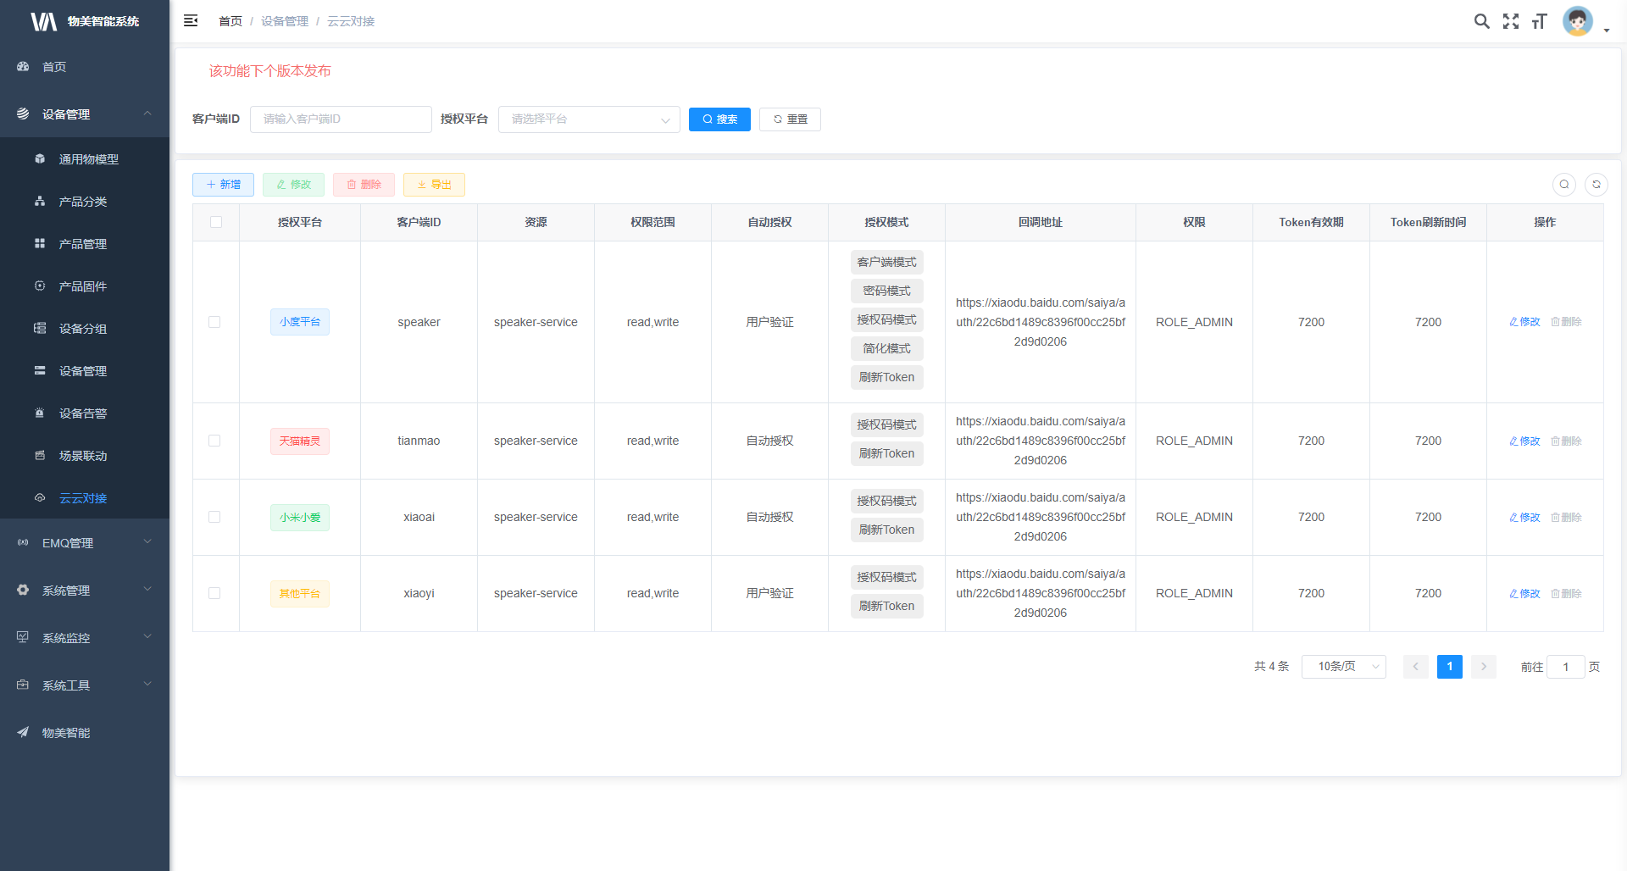Select all rows via header checkbox
The height and width of the screenshot is (871, 1627).
[216, 222]
